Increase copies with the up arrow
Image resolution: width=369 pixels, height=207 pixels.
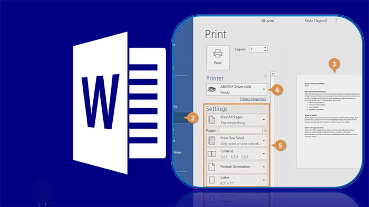pyautogui.click(x=265, y=47)
